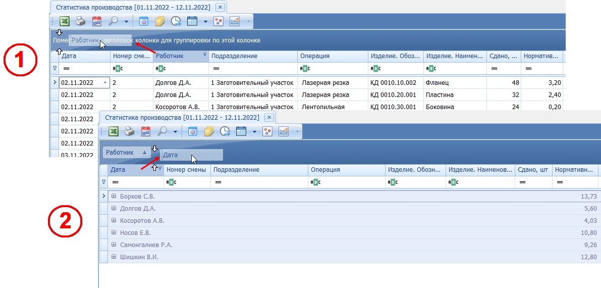601x288 pixels.
Task: Click the stacked folders icon in upper toolbar
Action: pyautogui.click(x=160, y=21)
